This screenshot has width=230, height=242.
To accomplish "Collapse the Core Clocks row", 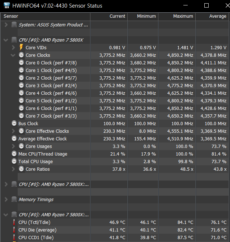I will coord(13,55).
